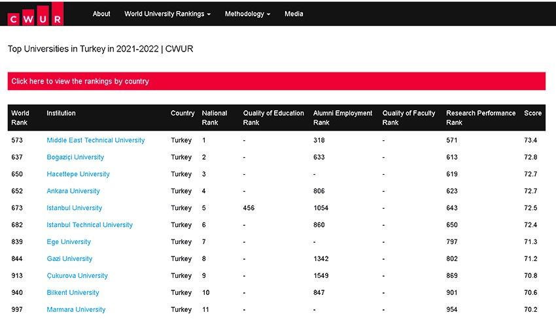The height and width of the screenshot is (321, 556).
Task: Select the score 73.4 cell
Action: [530, 140]
